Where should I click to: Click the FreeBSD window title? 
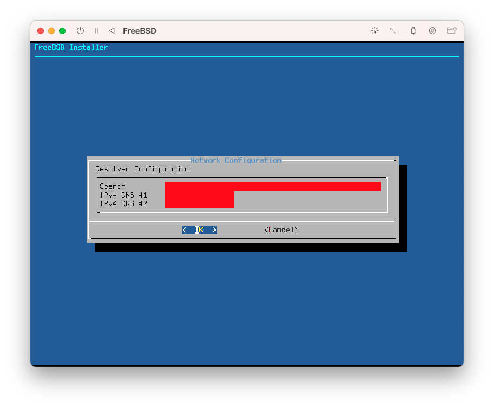(140, 31)
